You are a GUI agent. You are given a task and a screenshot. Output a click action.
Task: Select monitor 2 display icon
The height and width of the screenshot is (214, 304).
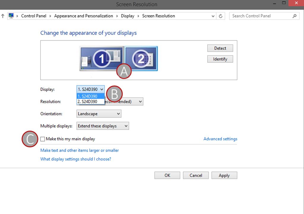point(141,59)
